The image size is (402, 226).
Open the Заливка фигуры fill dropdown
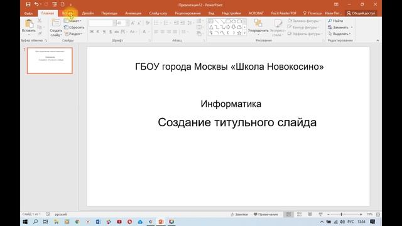click(x=304, y=21)
